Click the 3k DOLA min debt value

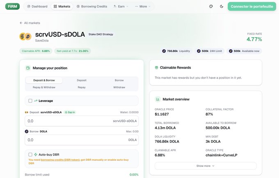[213, 141]
